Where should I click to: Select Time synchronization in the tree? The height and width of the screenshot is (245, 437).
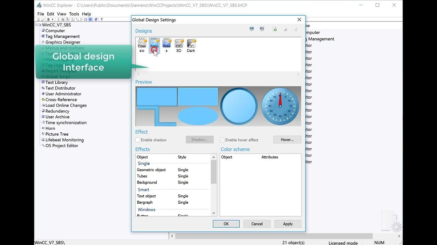click(x=66, y=123)
